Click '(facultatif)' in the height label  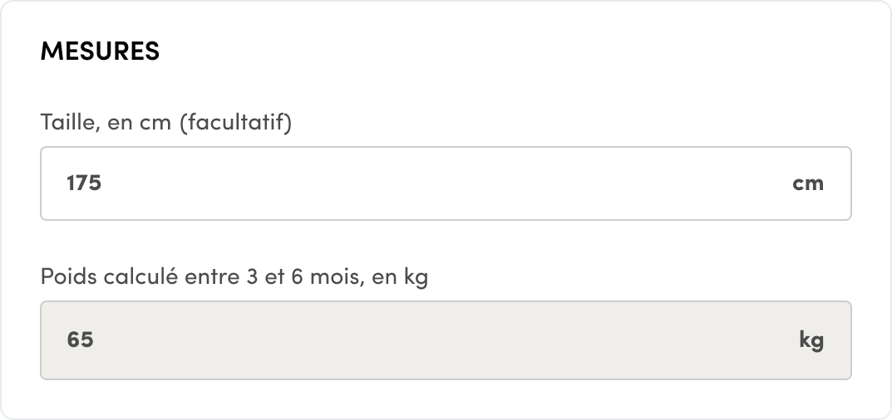click(236, 123)
